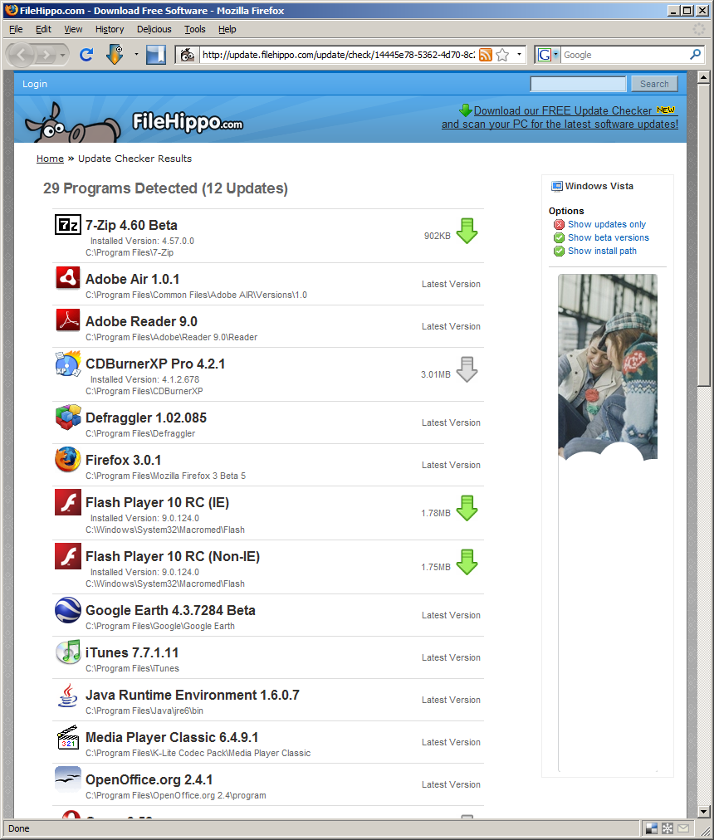Click the Defraggler cubes icon

point(67,418)
